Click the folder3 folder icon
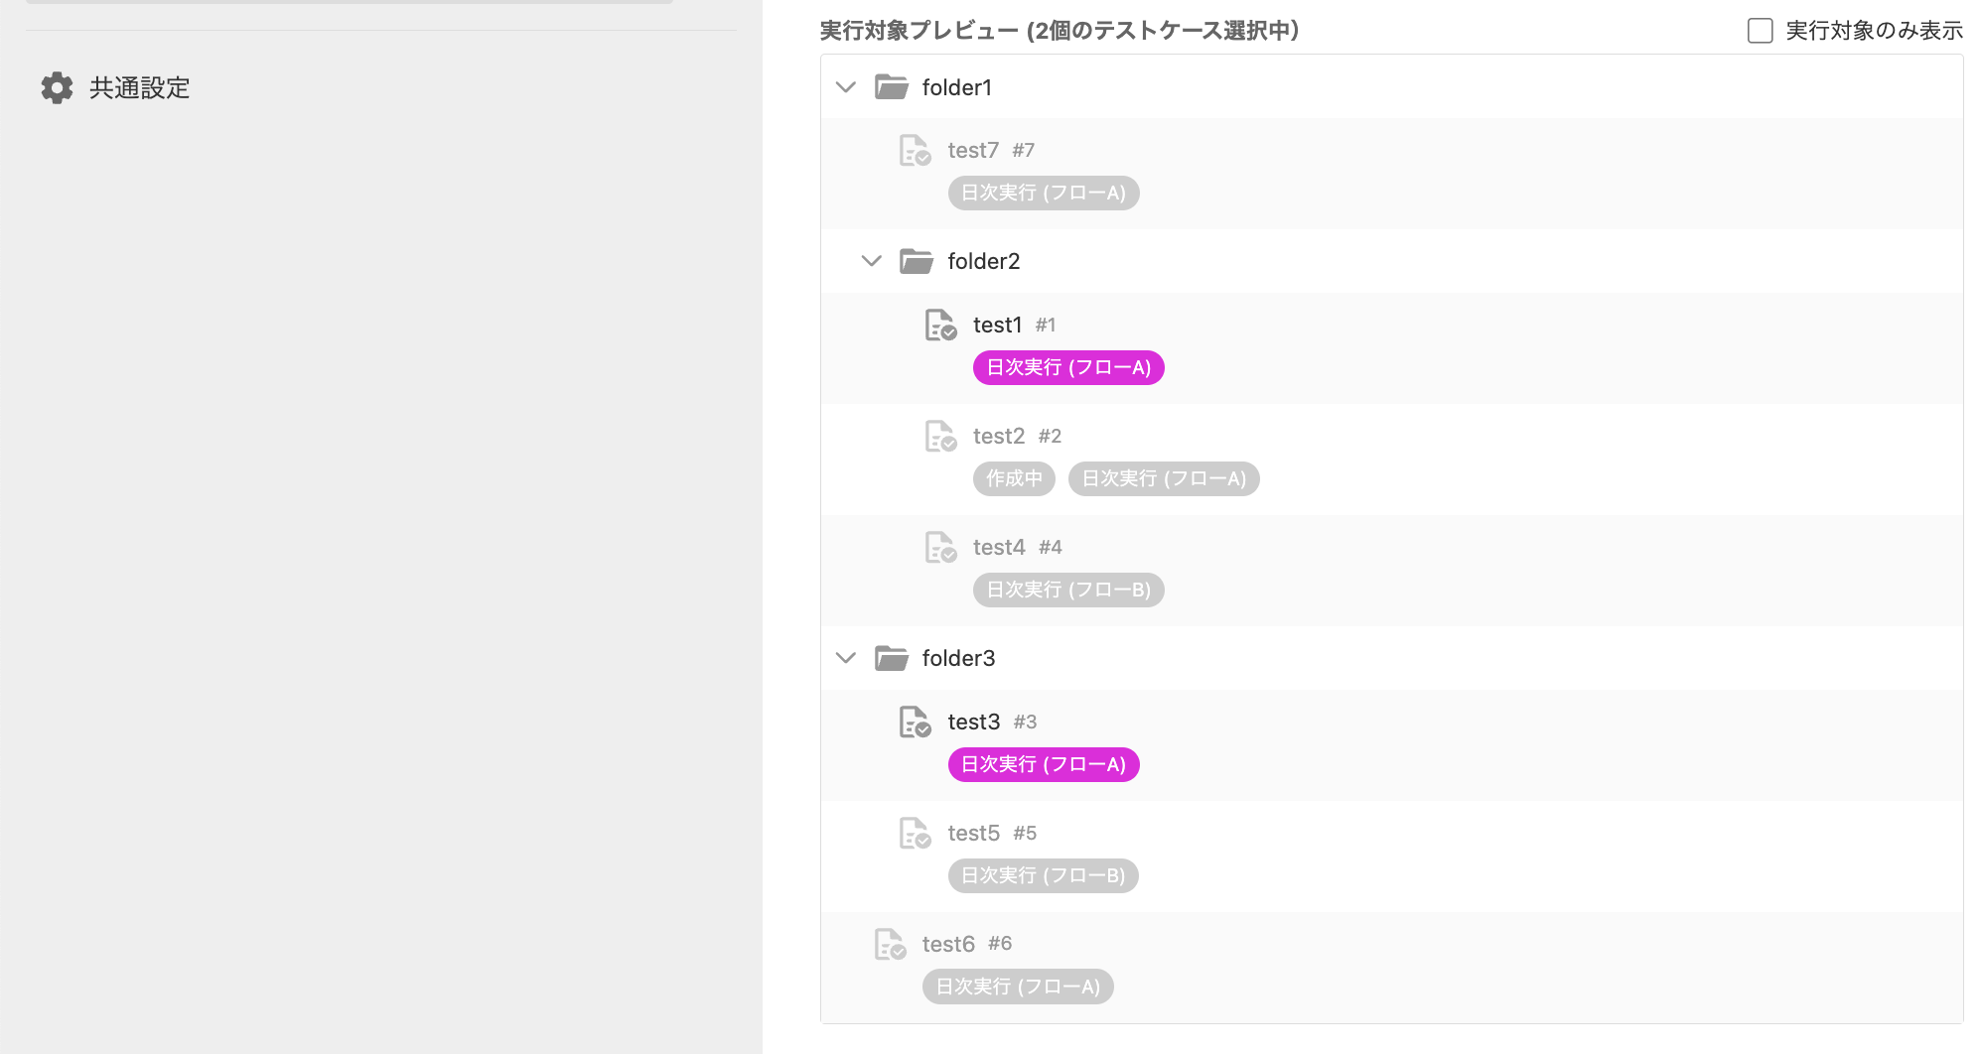Image resolution: width=1980 pixels, height=1054 pixels. [891, 658]
